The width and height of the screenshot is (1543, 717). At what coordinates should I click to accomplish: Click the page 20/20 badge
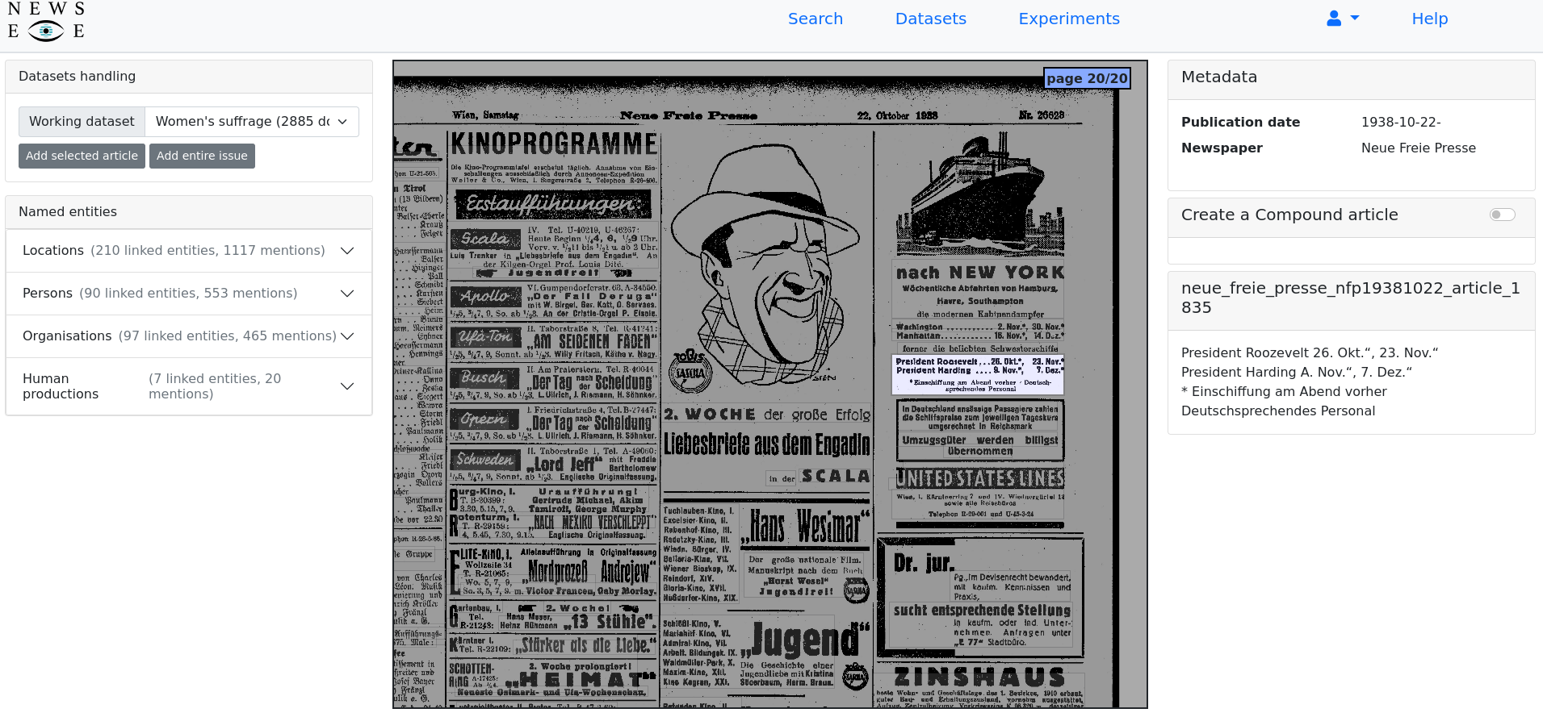point(1087,78)
